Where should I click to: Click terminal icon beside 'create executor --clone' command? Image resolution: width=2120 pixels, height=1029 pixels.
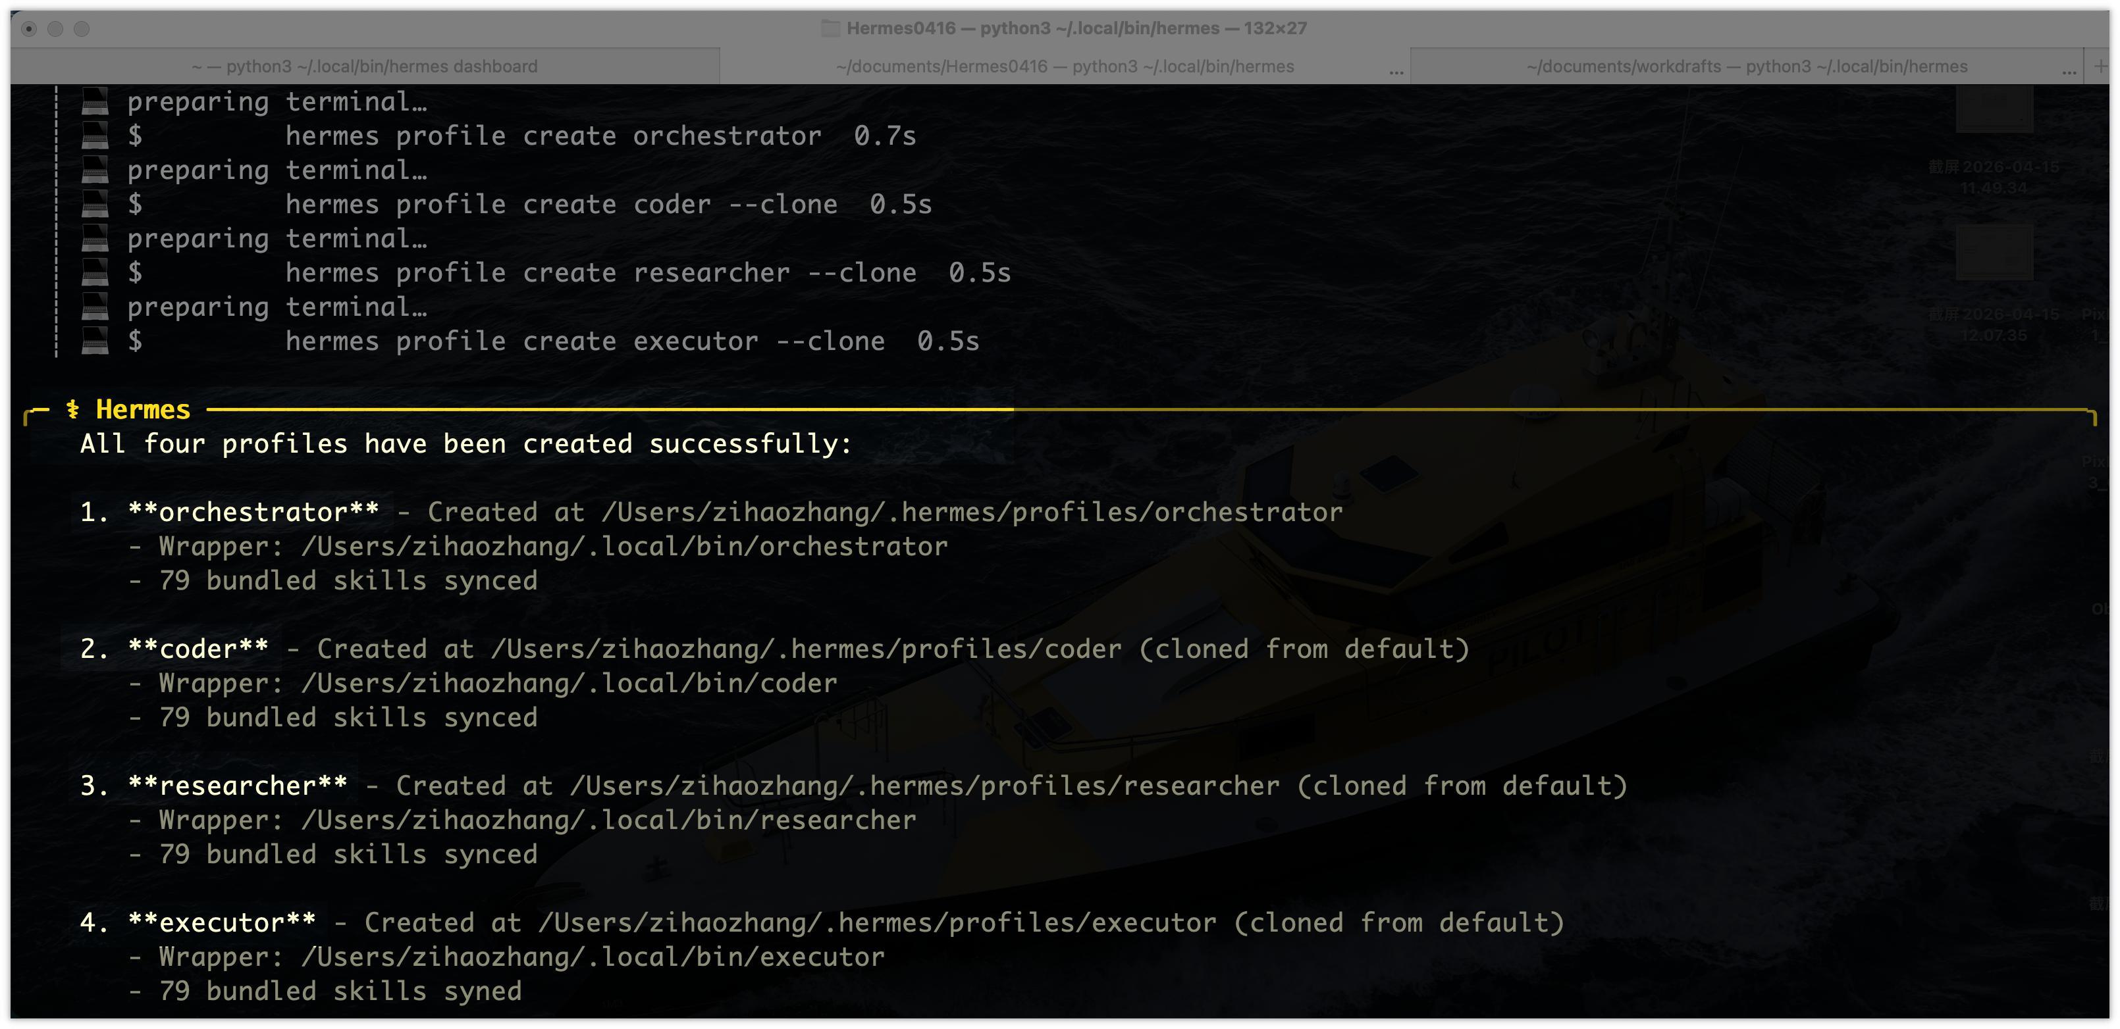click(95, 341)
